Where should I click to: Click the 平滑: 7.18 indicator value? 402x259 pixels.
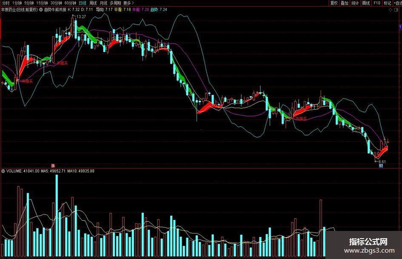123,10
